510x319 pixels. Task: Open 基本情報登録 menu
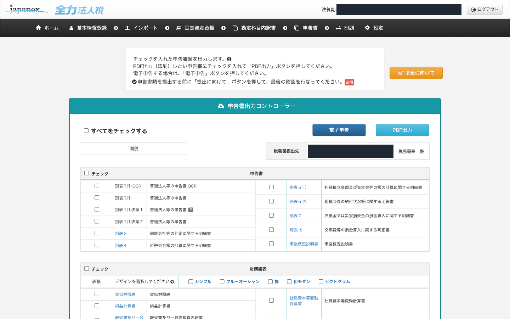(88, 28)
